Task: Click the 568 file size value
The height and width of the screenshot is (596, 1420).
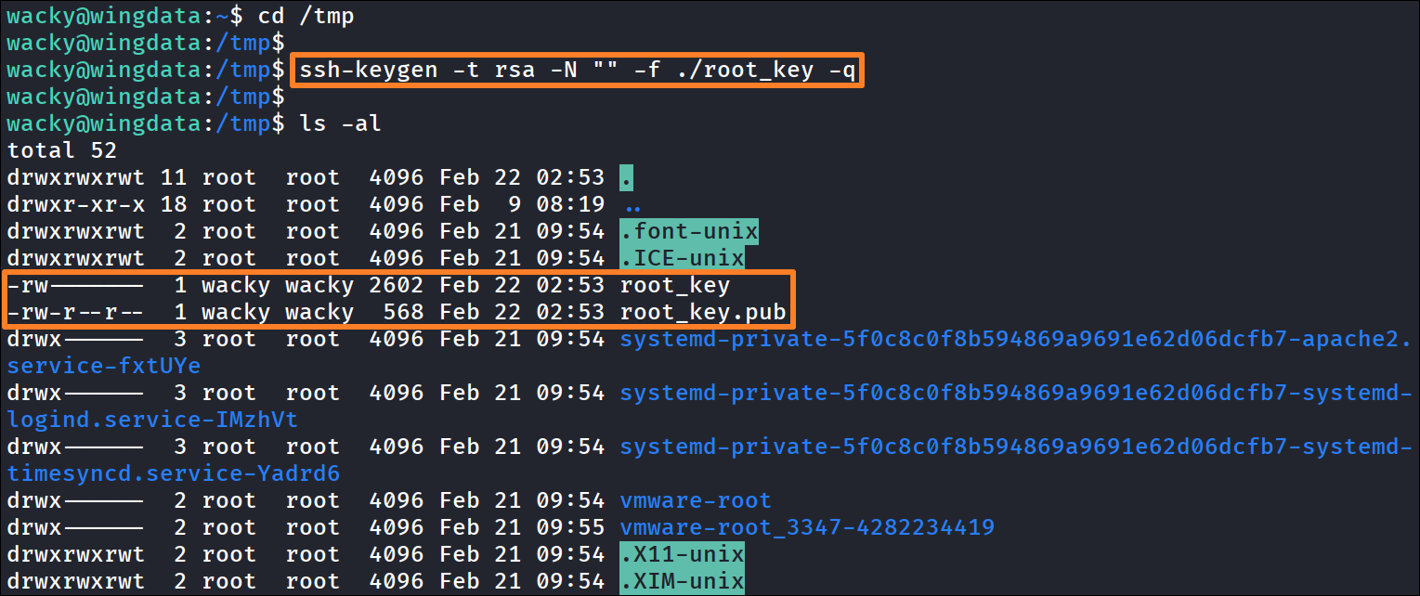Action: (x=404, y=313)
